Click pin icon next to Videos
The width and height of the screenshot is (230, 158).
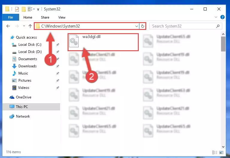pos(58,88)
